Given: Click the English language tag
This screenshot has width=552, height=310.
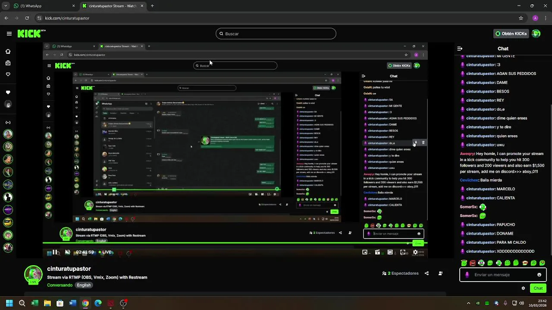Looking at the screenshot, I should [x=84, y=285].
